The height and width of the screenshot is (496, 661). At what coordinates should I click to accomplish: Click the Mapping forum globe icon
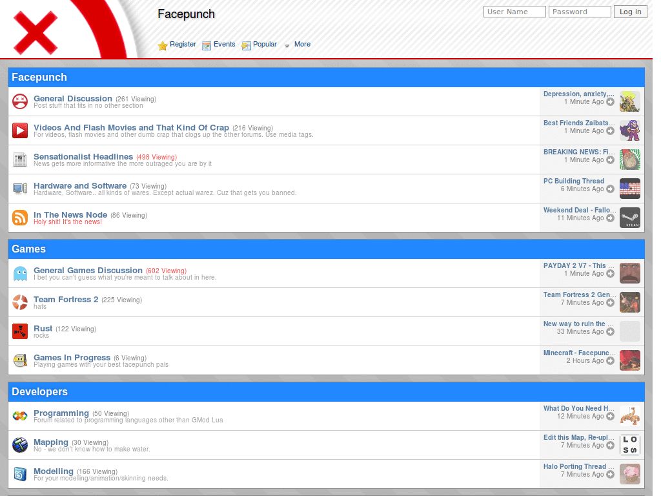(20, 445)
